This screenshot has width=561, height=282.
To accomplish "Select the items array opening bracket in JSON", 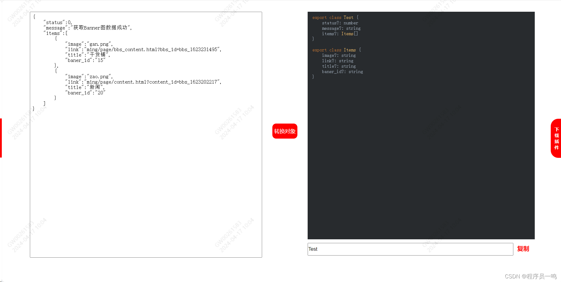I will [66, 33].
